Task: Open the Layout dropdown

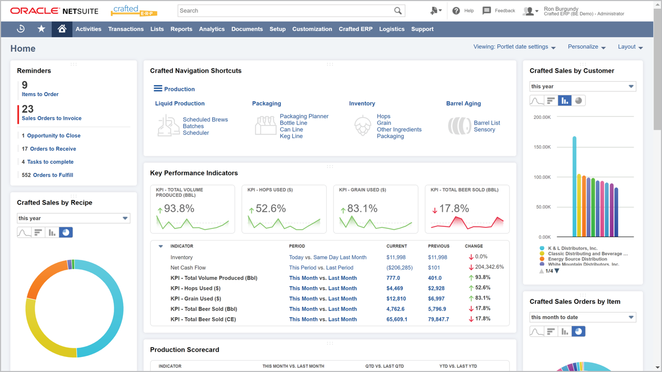Action: (630, 47)
